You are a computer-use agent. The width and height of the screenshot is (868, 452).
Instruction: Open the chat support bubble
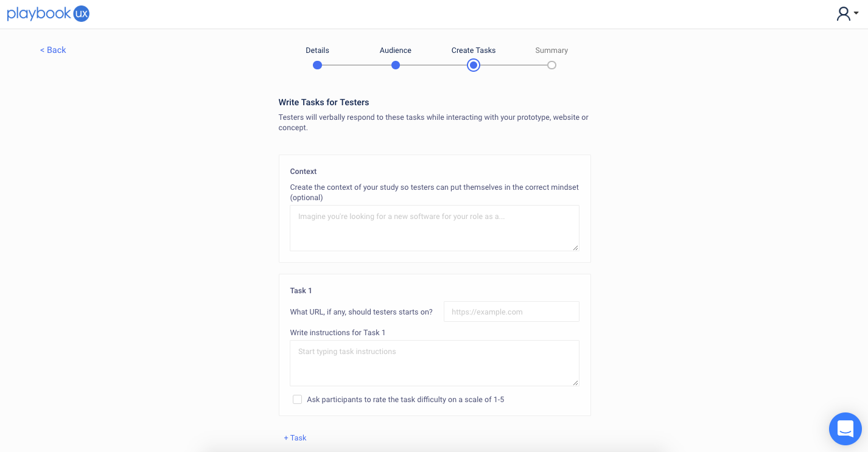pyautogui.click(x=845, y=429)
